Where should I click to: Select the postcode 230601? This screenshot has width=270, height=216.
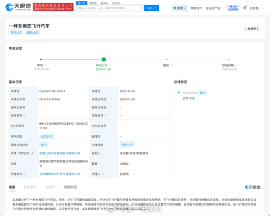[125, 164]
